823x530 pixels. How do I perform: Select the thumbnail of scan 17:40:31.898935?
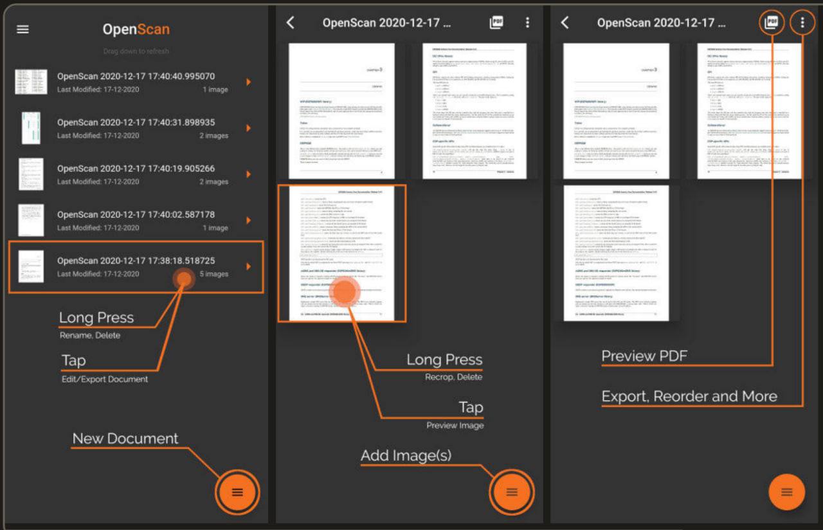[31, 128]
